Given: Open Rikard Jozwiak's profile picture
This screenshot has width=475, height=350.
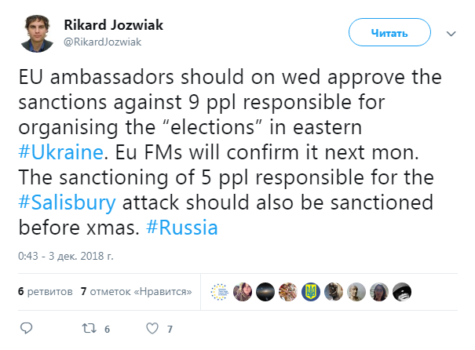Looking at the screenshot, I should pos(38,33).
